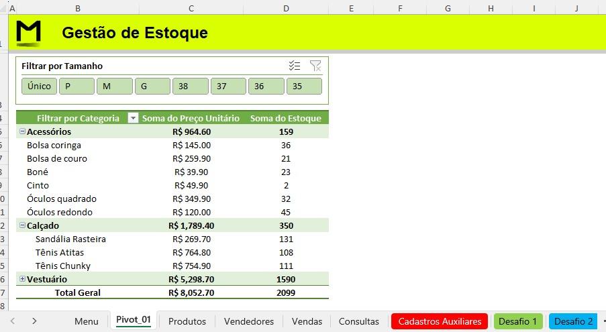Screen dimensions: 606x332
Task: Select the 2099 total stock cell
Action: click(286, 292)
